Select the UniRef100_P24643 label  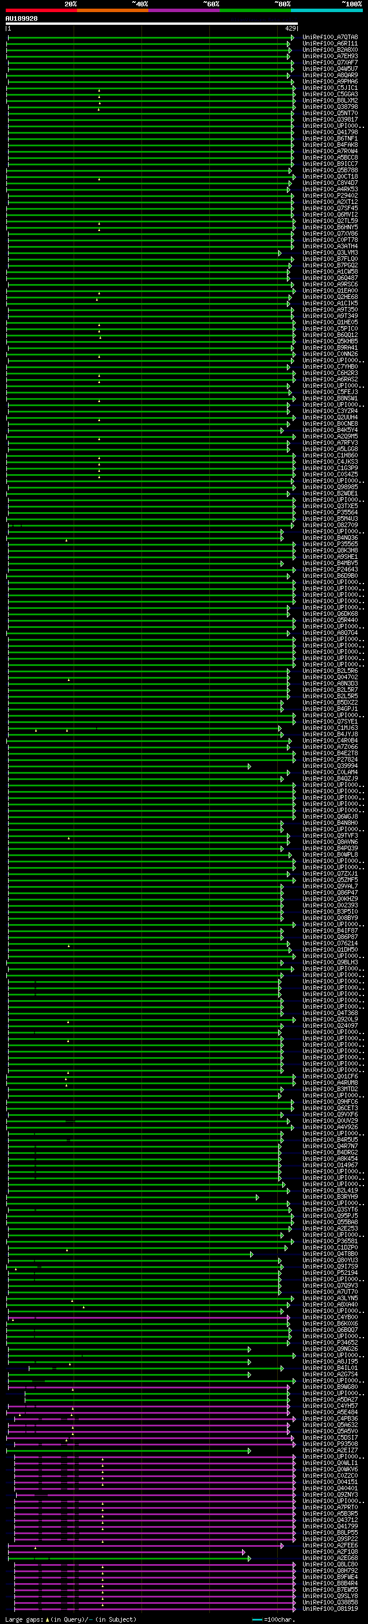330,569
